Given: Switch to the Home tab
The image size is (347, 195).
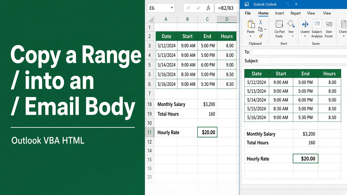Looking at the screenshot, I should coord(263,13).
